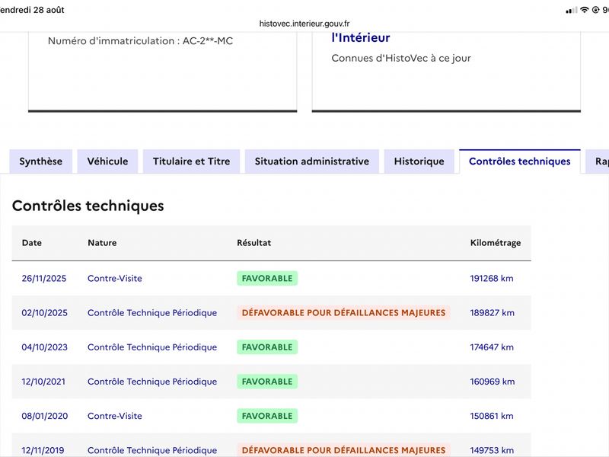This screenshot has width=609, height=457.
Task: Open the Synthèse tab
Action: (x=41, y=161)
